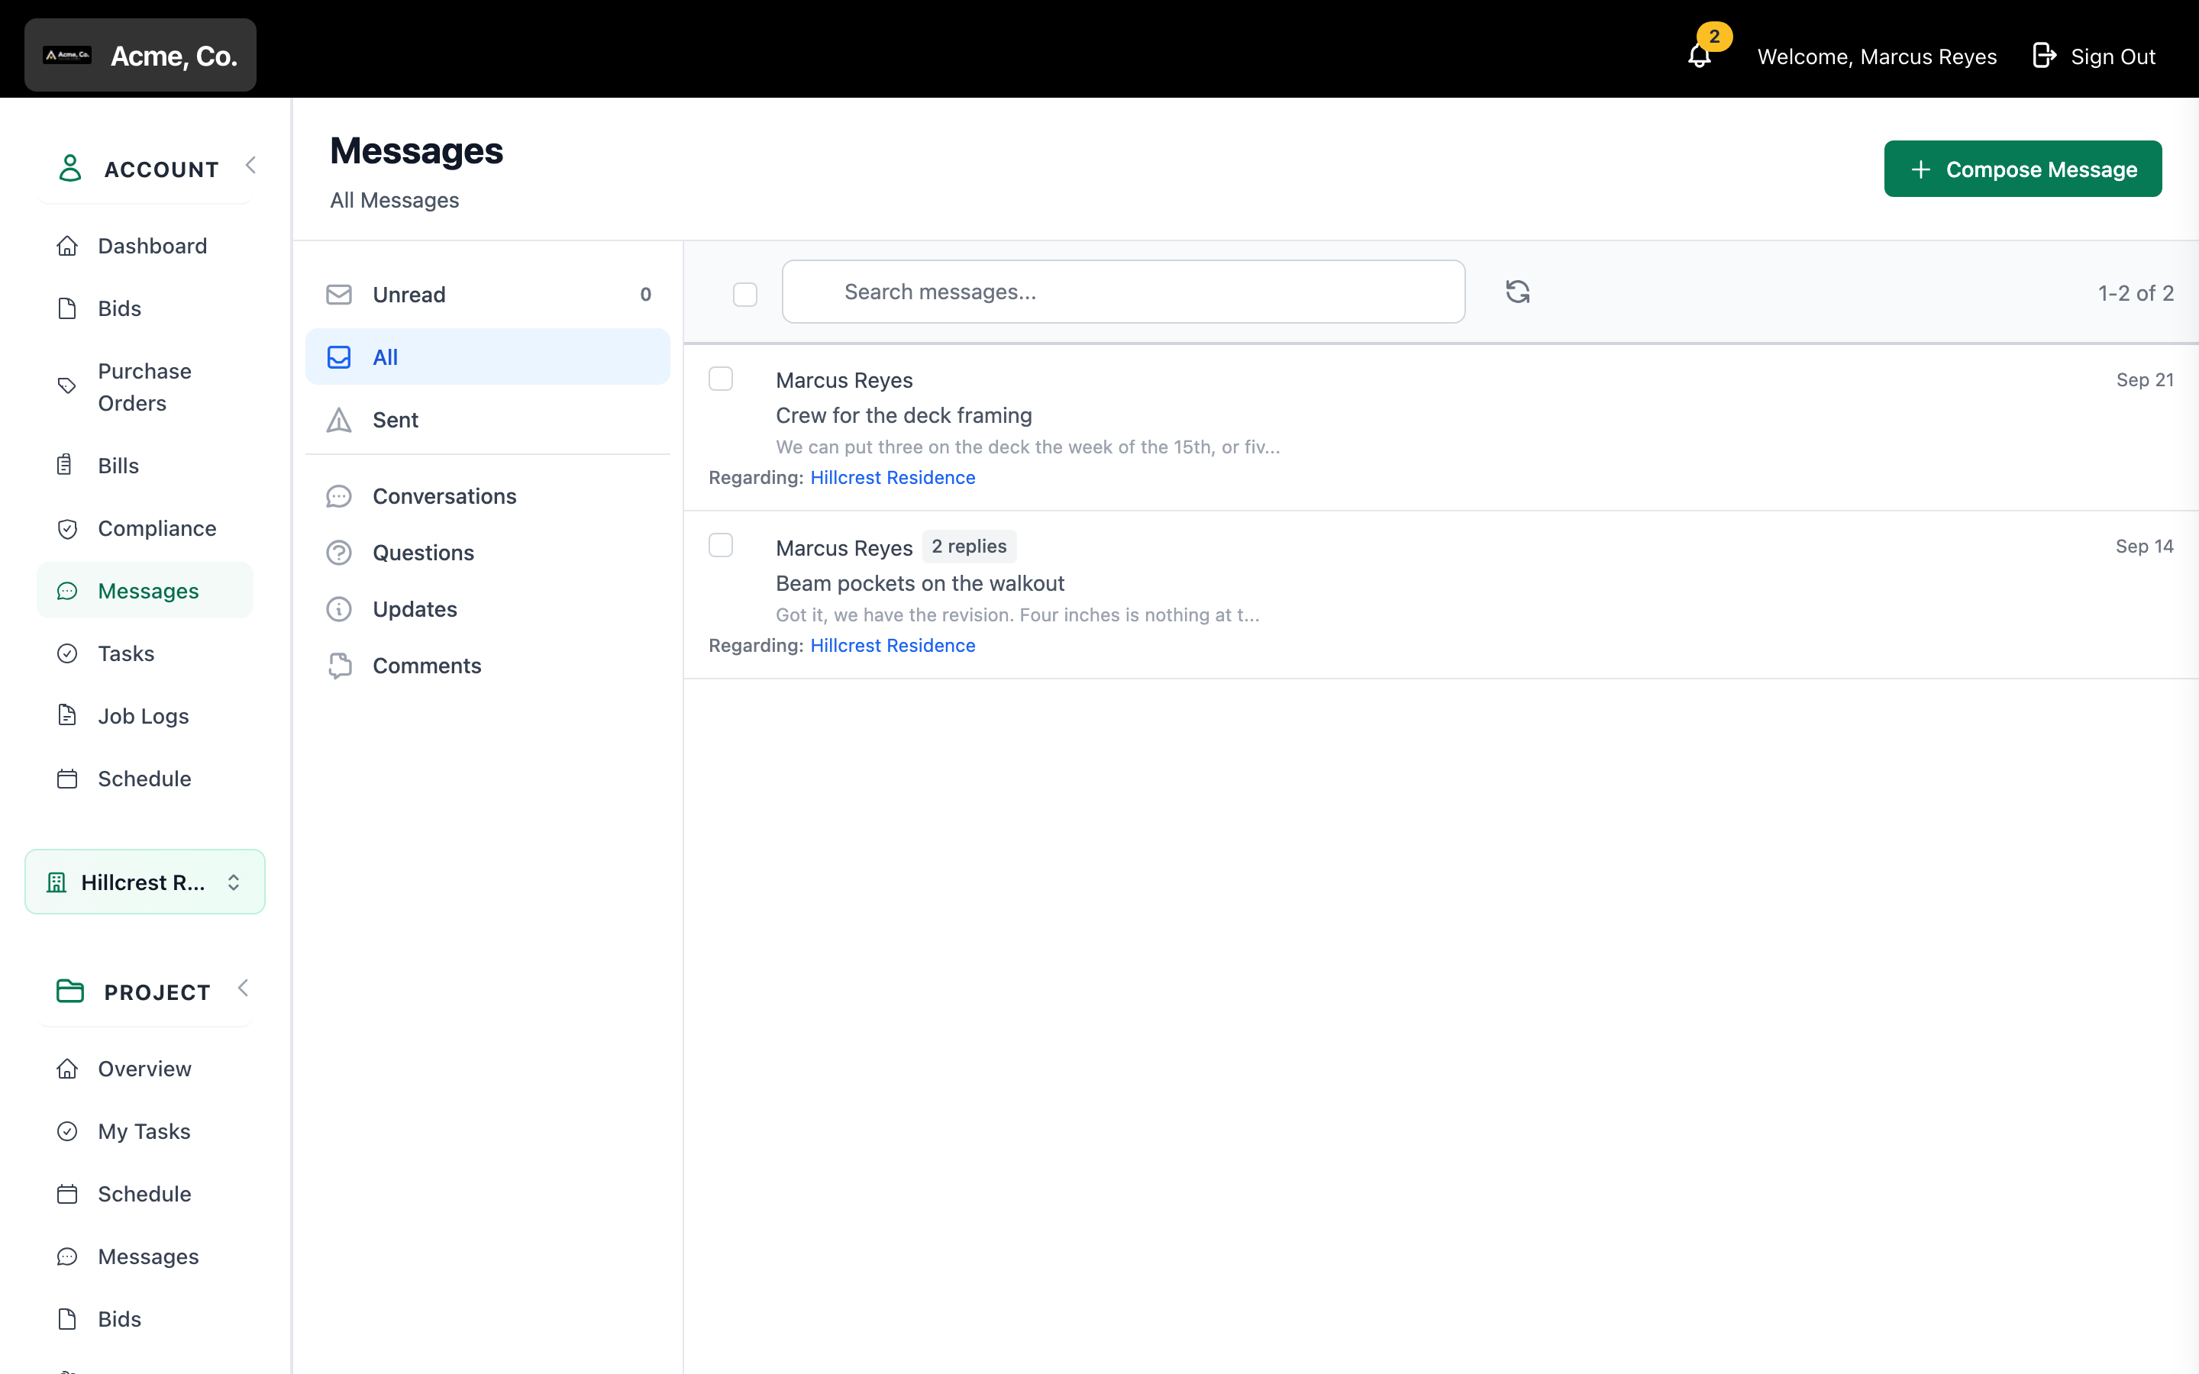This screenshot has height=1374, width=2199.
Task: Open Hillcrest Residence link under beam pockets
Action: click(893, 645)
